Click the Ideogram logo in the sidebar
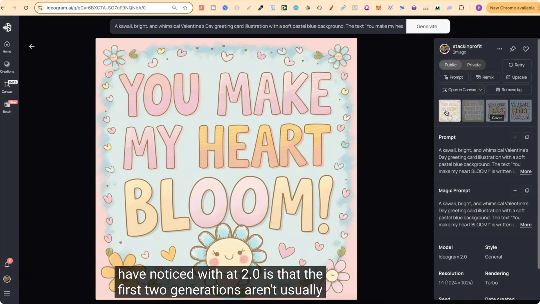The image size is (540, 304). (7, 27)
